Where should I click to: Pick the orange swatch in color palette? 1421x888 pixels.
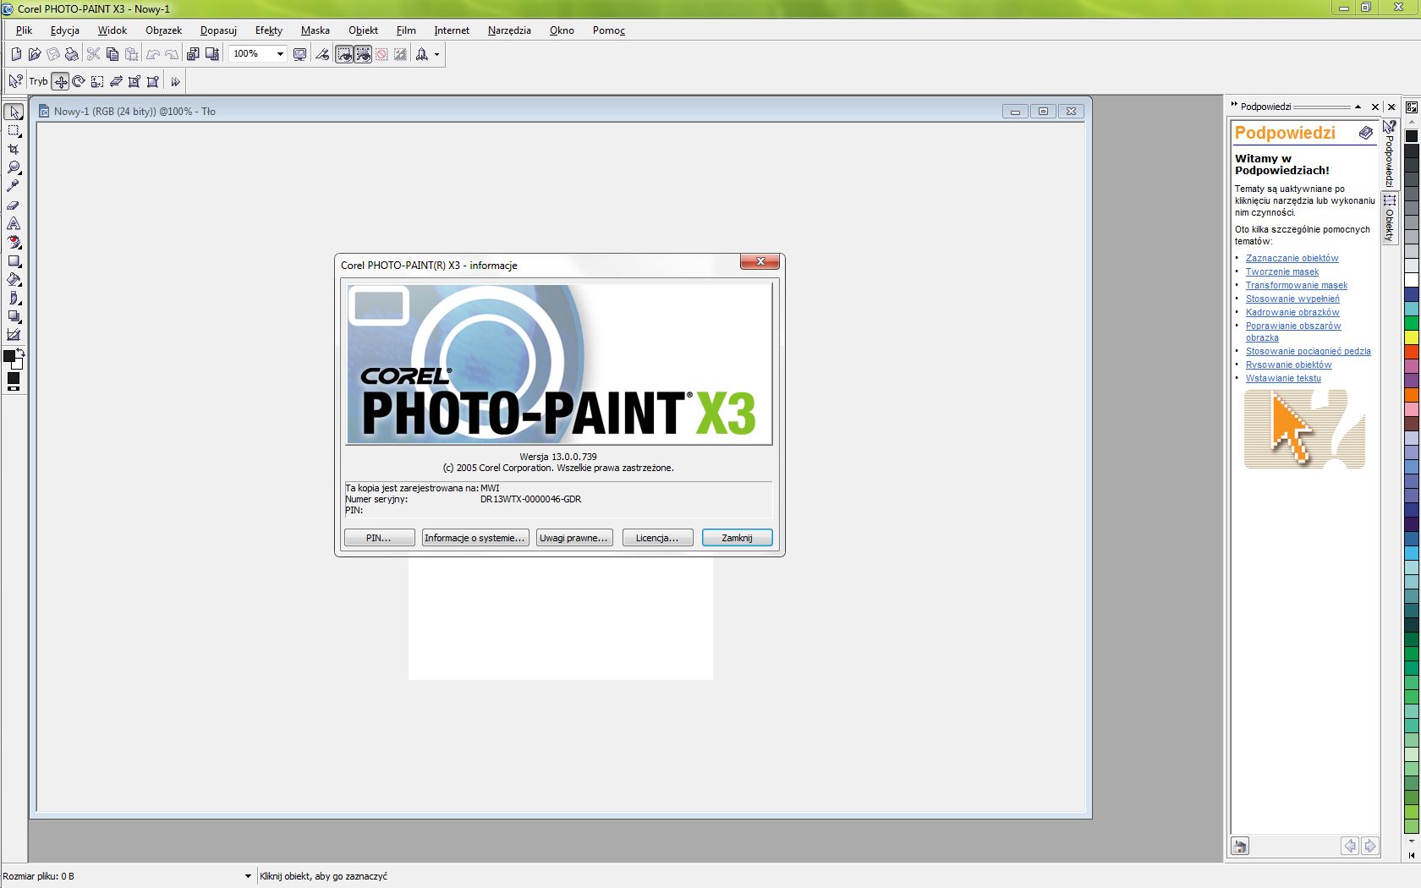coord(1411,395)
